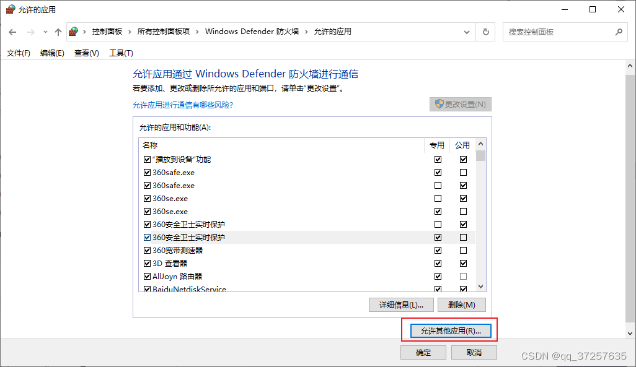
Task: Navigate to 所有控制面板项 breadcrumb
Action: pyautogui.click(x=164, y=32)
